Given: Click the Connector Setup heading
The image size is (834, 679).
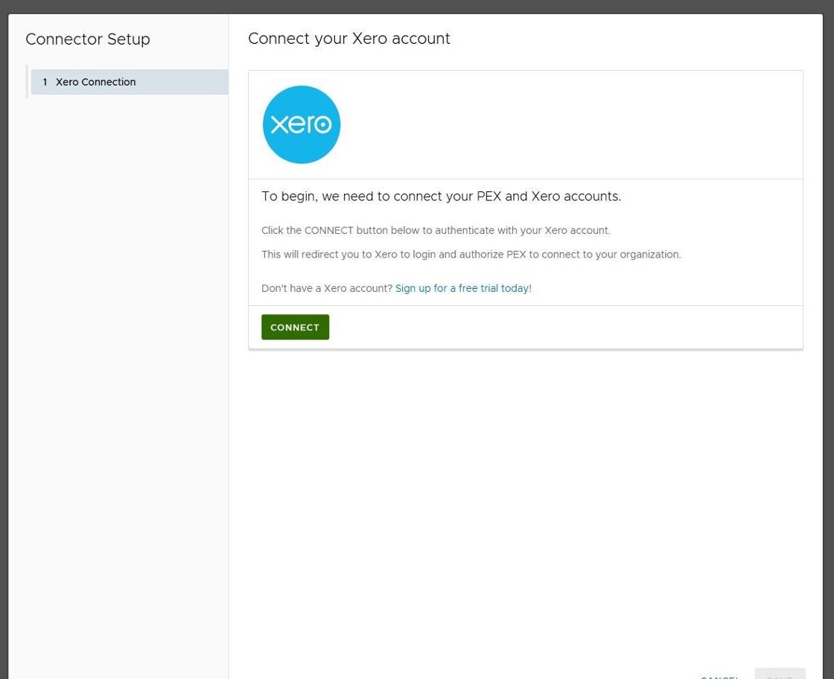Looking at the screenshot, I should (x=88, y=39).
